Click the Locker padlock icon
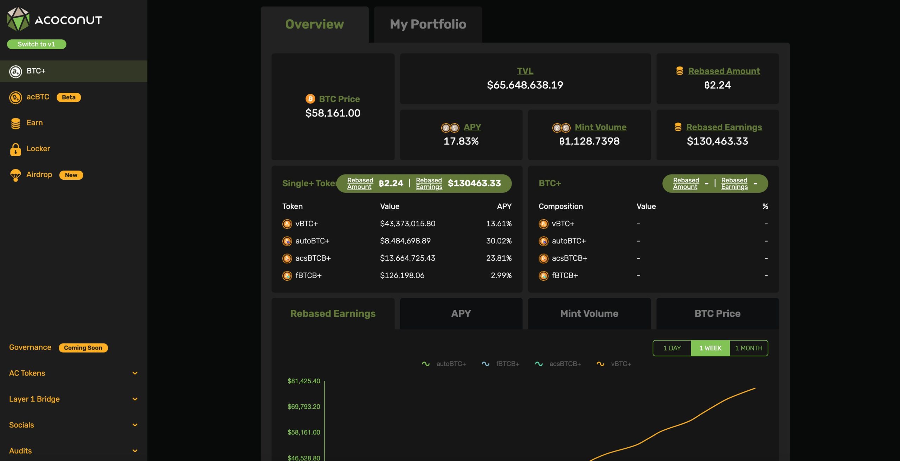Viewport: 900px width, 461px height. [x=15, y=149]
